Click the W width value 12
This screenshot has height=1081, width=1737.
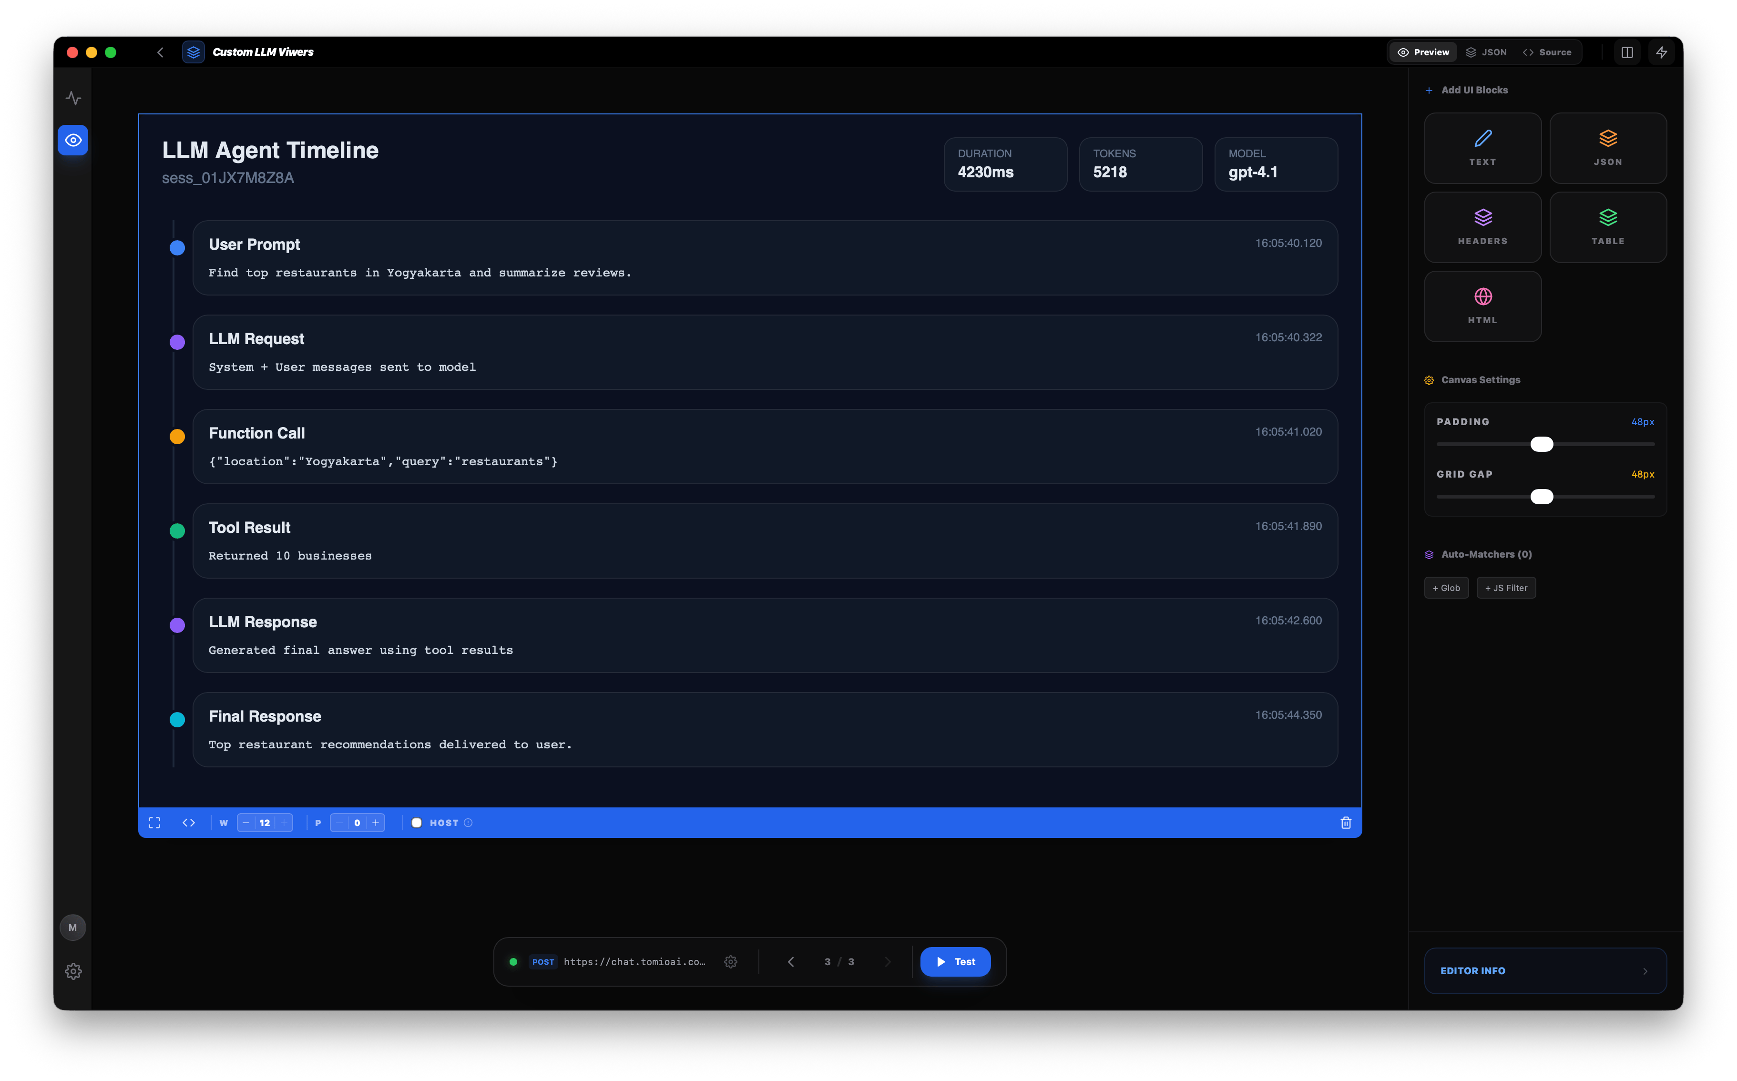point(265,823)
